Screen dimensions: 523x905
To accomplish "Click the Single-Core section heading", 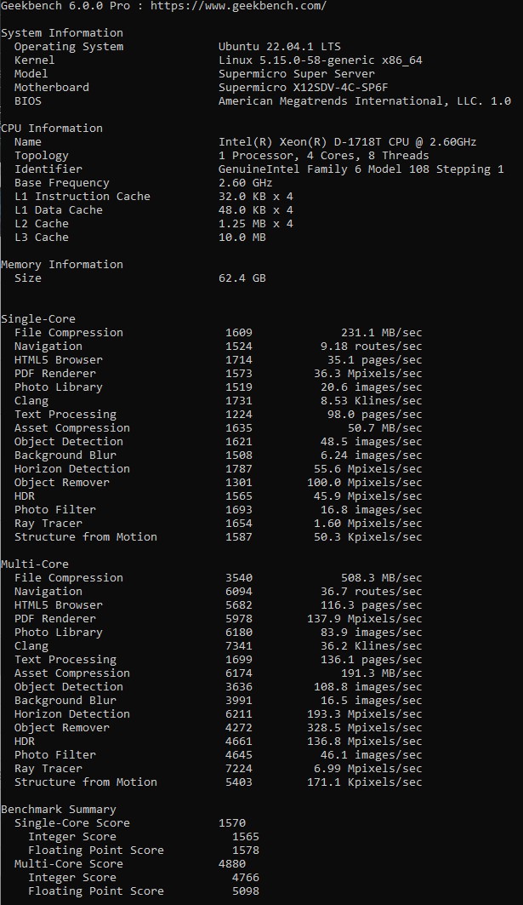I will pos(38,319).
